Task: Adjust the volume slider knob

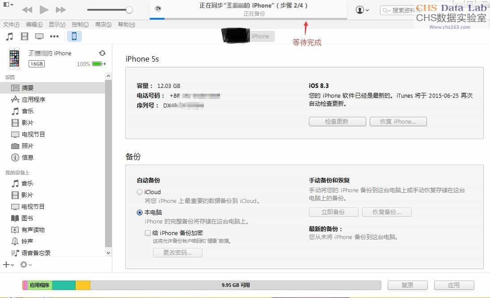Action: tap(129, 10)
